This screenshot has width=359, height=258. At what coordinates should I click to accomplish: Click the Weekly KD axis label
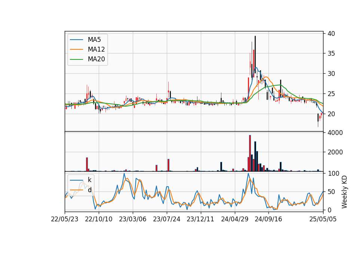tap(344, 192)
